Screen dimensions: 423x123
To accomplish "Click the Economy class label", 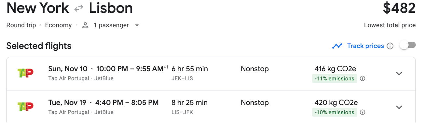I will [58, 25].
